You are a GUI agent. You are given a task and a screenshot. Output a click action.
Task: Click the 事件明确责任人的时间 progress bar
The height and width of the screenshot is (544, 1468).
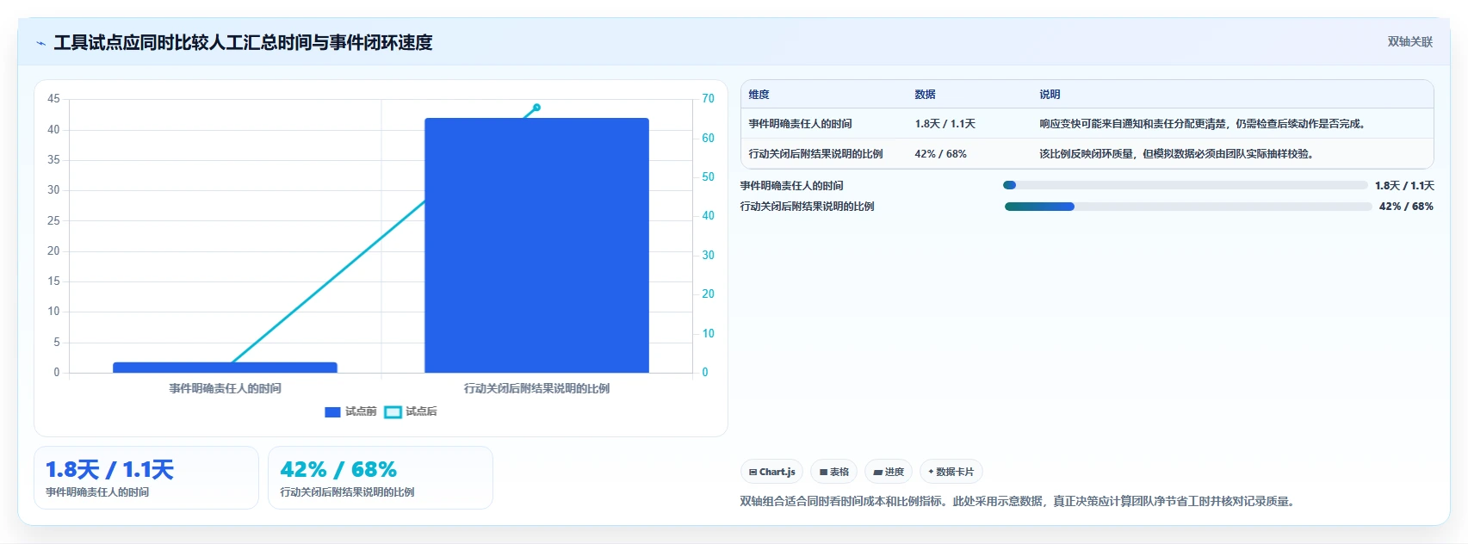click(x=1185, y=185)
